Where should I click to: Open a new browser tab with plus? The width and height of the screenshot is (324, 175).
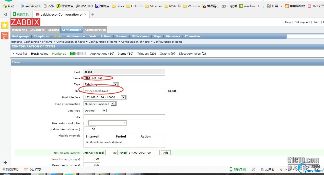point(93,15)
